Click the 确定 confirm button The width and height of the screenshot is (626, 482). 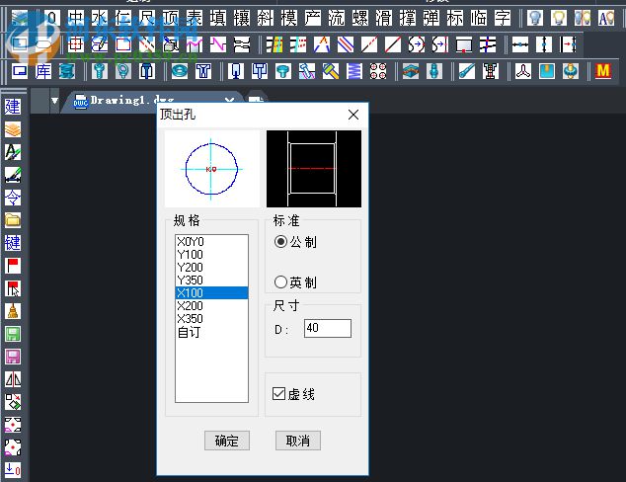[x=227, y=441]
